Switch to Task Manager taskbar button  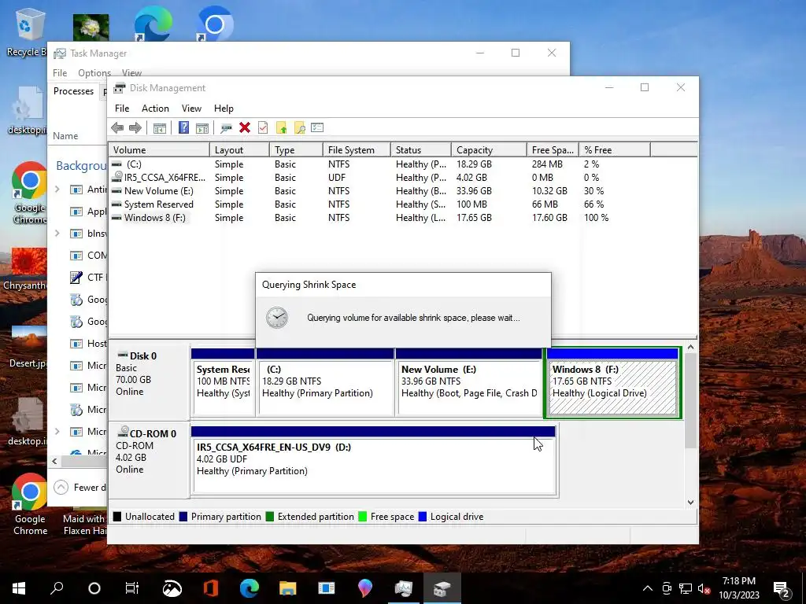pos(404,588)
